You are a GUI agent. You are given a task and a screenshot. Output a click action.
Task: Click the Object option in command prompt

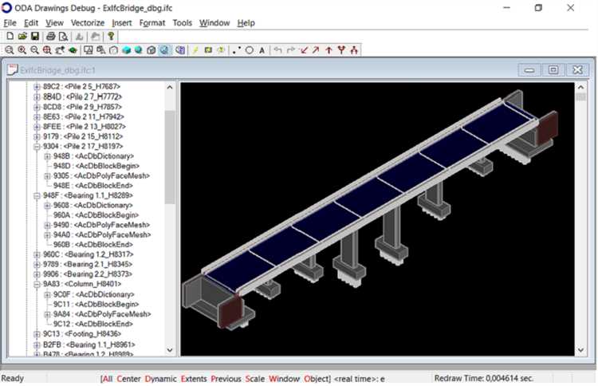[317, 379]
